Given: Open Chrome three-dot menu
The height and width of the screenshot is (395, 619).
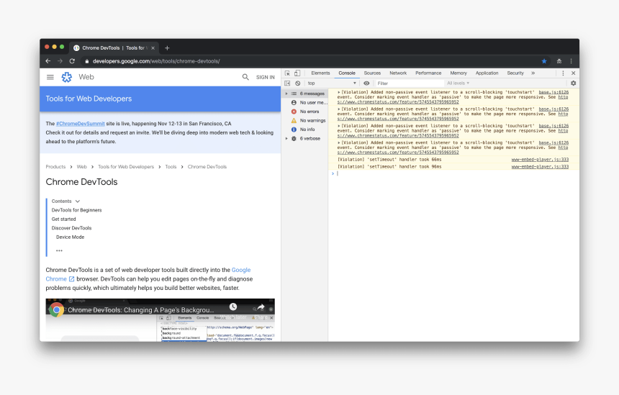Looking at the screenshot, I should 571,61.
